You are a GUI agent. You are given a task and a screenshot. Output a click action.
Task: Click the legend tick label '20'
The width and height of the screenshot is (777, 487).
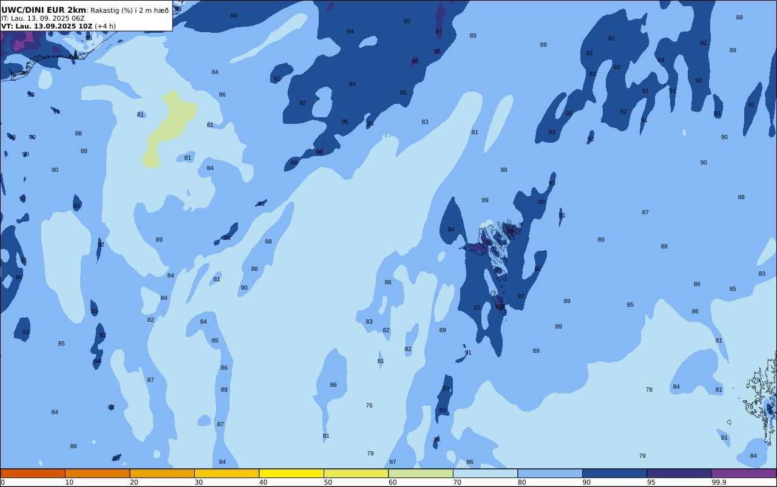[134, 482]
